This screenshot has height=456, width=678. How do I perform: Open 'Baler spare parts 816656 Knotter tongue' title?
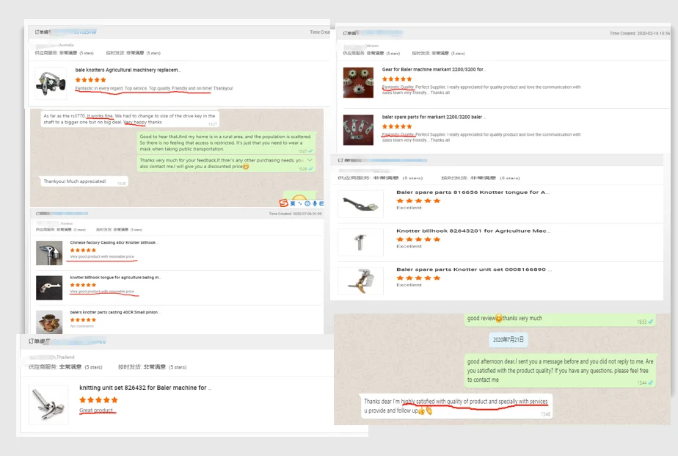[x=473, y=192]
